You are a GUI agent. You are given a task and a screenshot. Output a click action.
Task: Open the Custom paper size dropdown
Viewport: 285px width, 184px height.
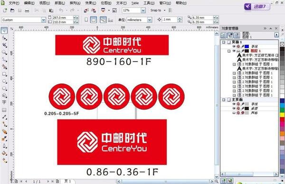click(x=43, y=20)
